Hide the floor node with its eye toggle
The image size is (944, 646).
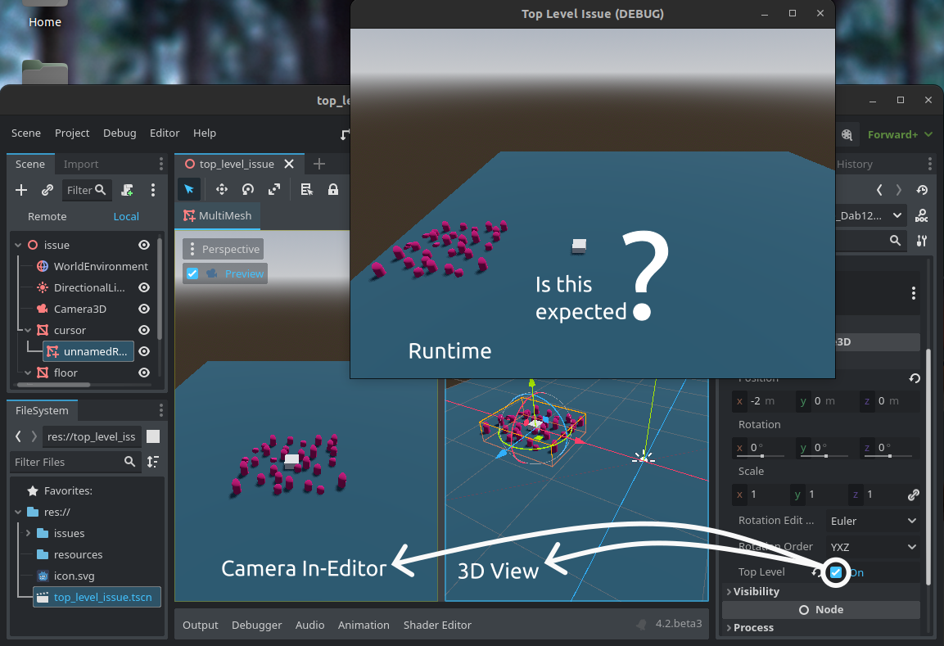point(144,373)
